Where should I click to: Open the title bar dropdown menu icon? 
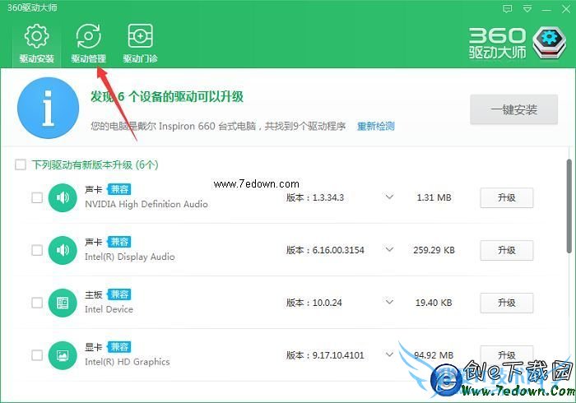coord(527,9)
